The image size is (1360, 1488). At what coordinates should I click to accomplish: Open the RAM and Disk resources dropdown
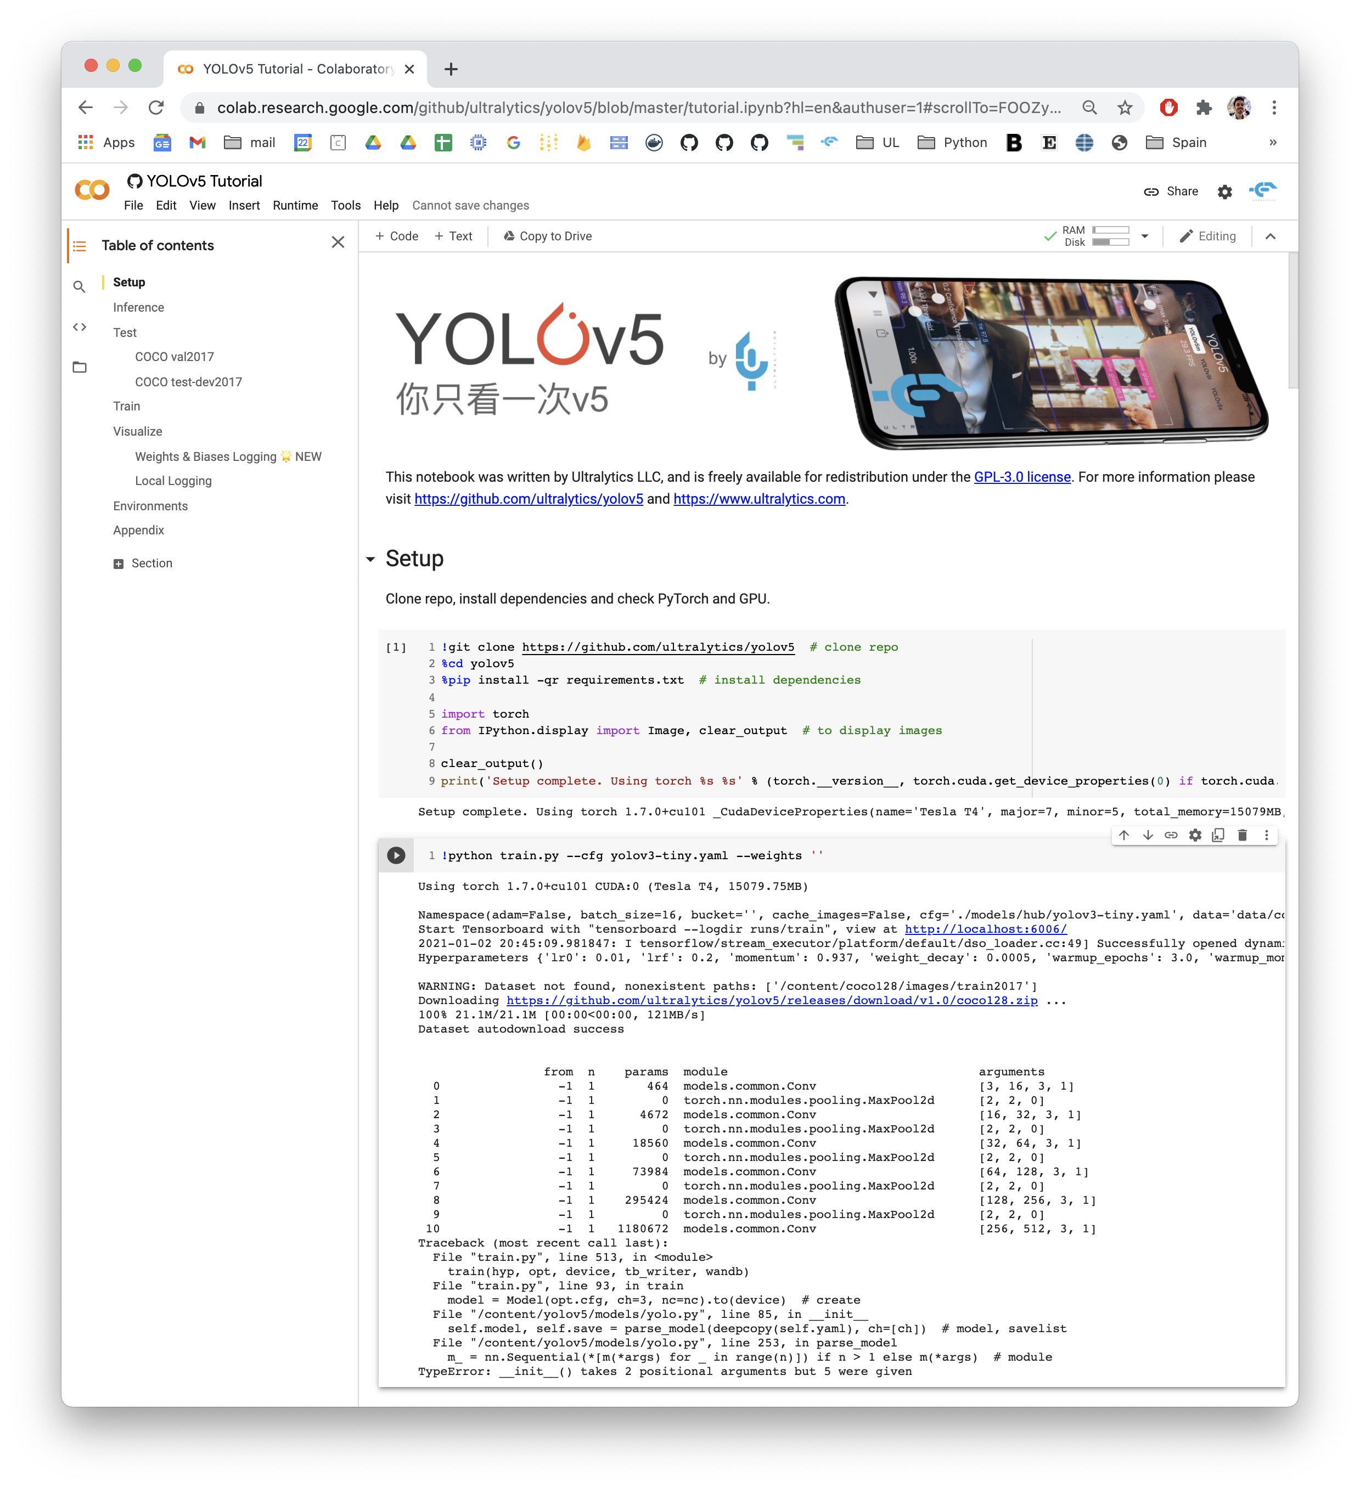click(x=1144, y=236)
